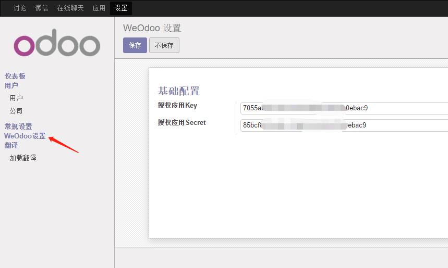
Task: Click the 基础配置 section heading
Action: point(178,91)
